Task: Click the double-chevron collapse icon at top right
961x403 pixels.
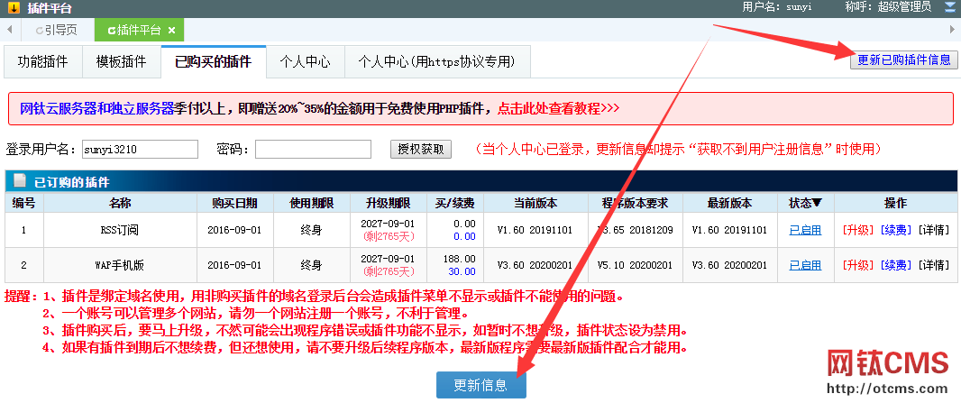Action: click(950, 7)
